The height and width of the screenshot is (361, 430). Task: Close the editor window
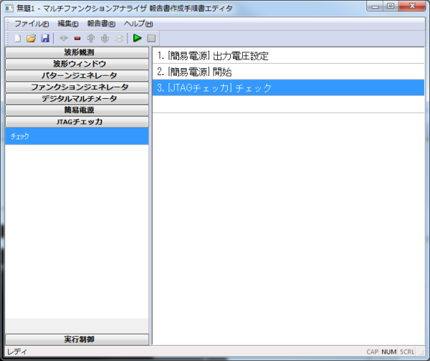click(x=412, y=6)
